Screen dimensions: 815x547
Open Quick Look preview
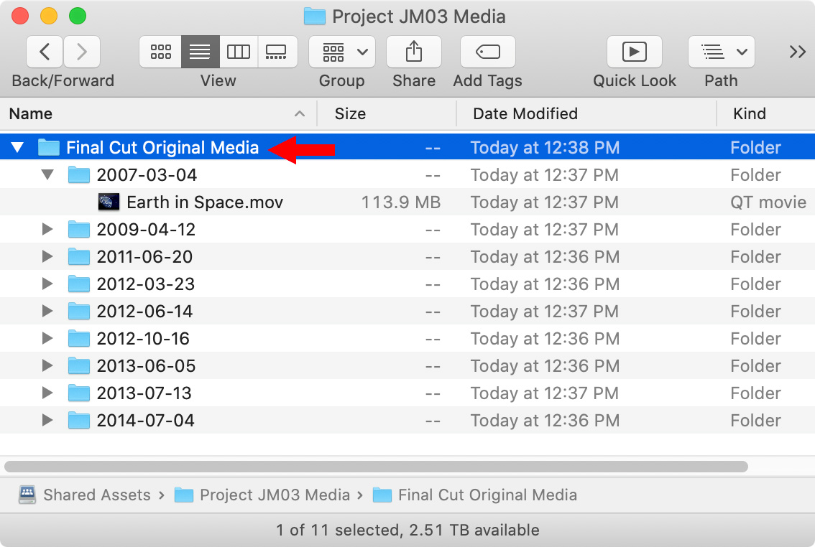pyautogui.click(x=634, y=52)
